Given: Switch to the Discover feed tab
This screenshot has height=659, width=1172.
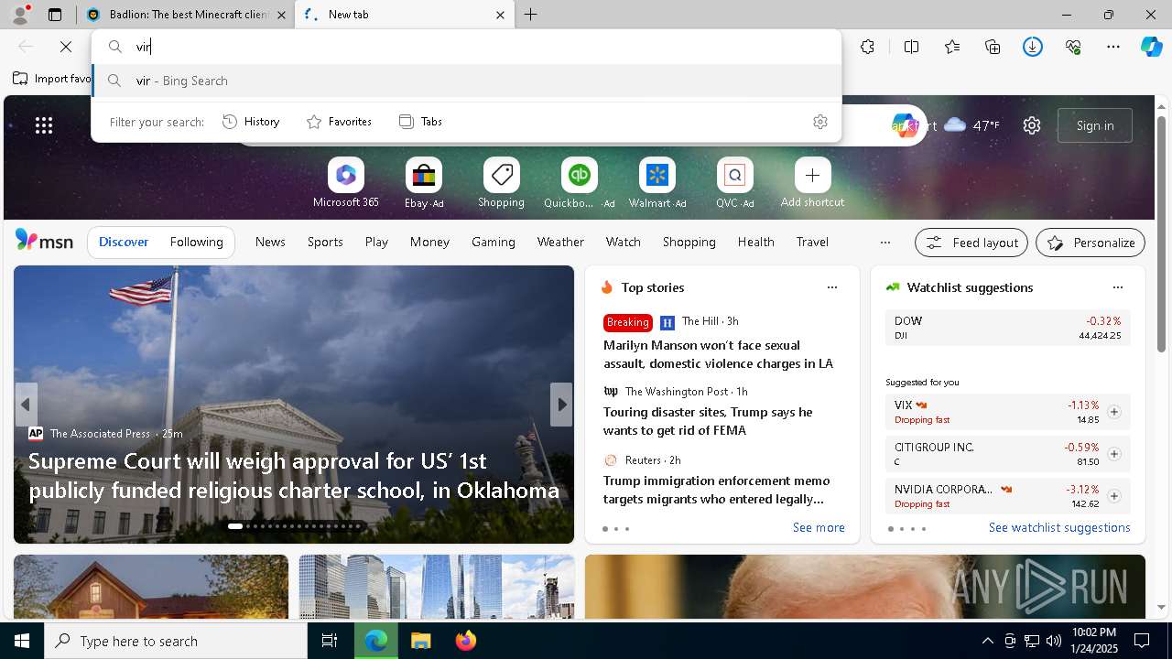Looking at the screenshot, I should click(124, 242).
